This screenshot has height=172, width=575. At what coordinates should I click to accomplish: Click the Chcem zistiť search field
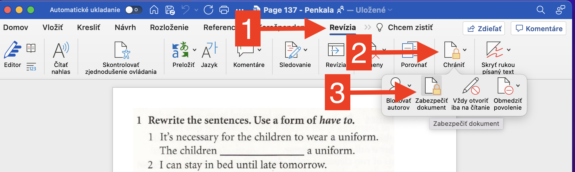(410, 28)
